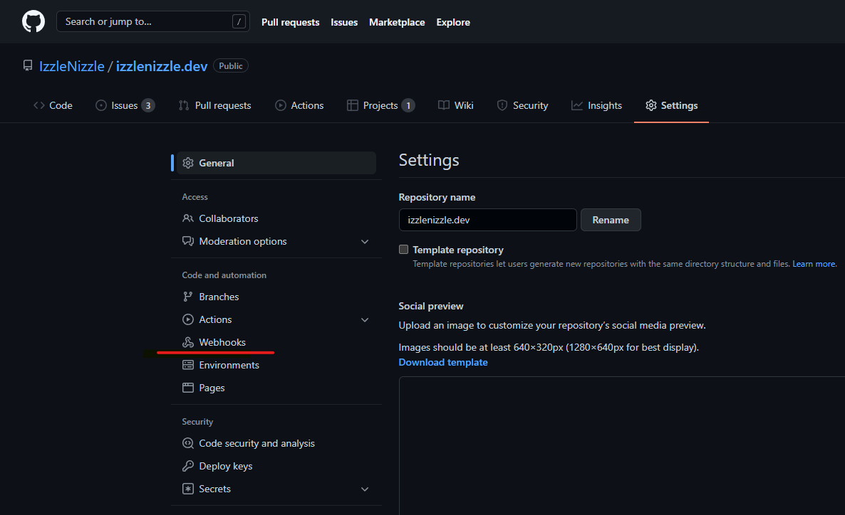Click the repository book icon beside IzzleNizzle
The image size is (845, 515).
(x=28, y=65)
